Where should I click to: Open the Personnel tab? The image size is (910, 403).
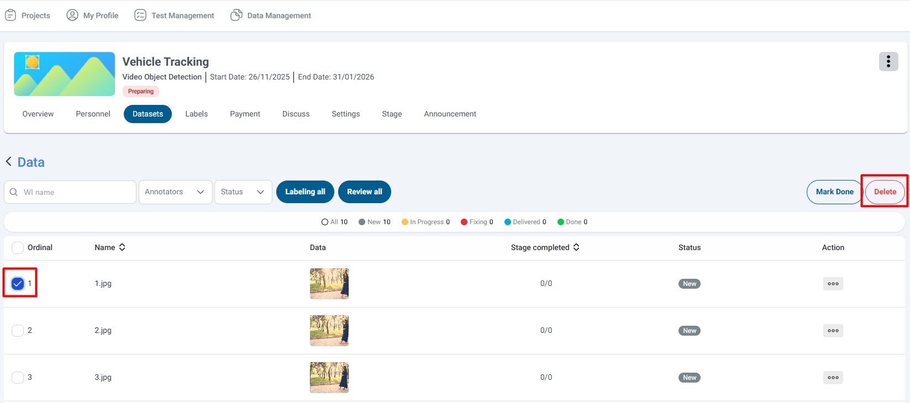[93, 114]
